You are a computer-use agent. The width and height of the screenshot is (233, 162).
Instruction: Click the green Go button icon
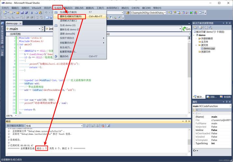point(186,29)
